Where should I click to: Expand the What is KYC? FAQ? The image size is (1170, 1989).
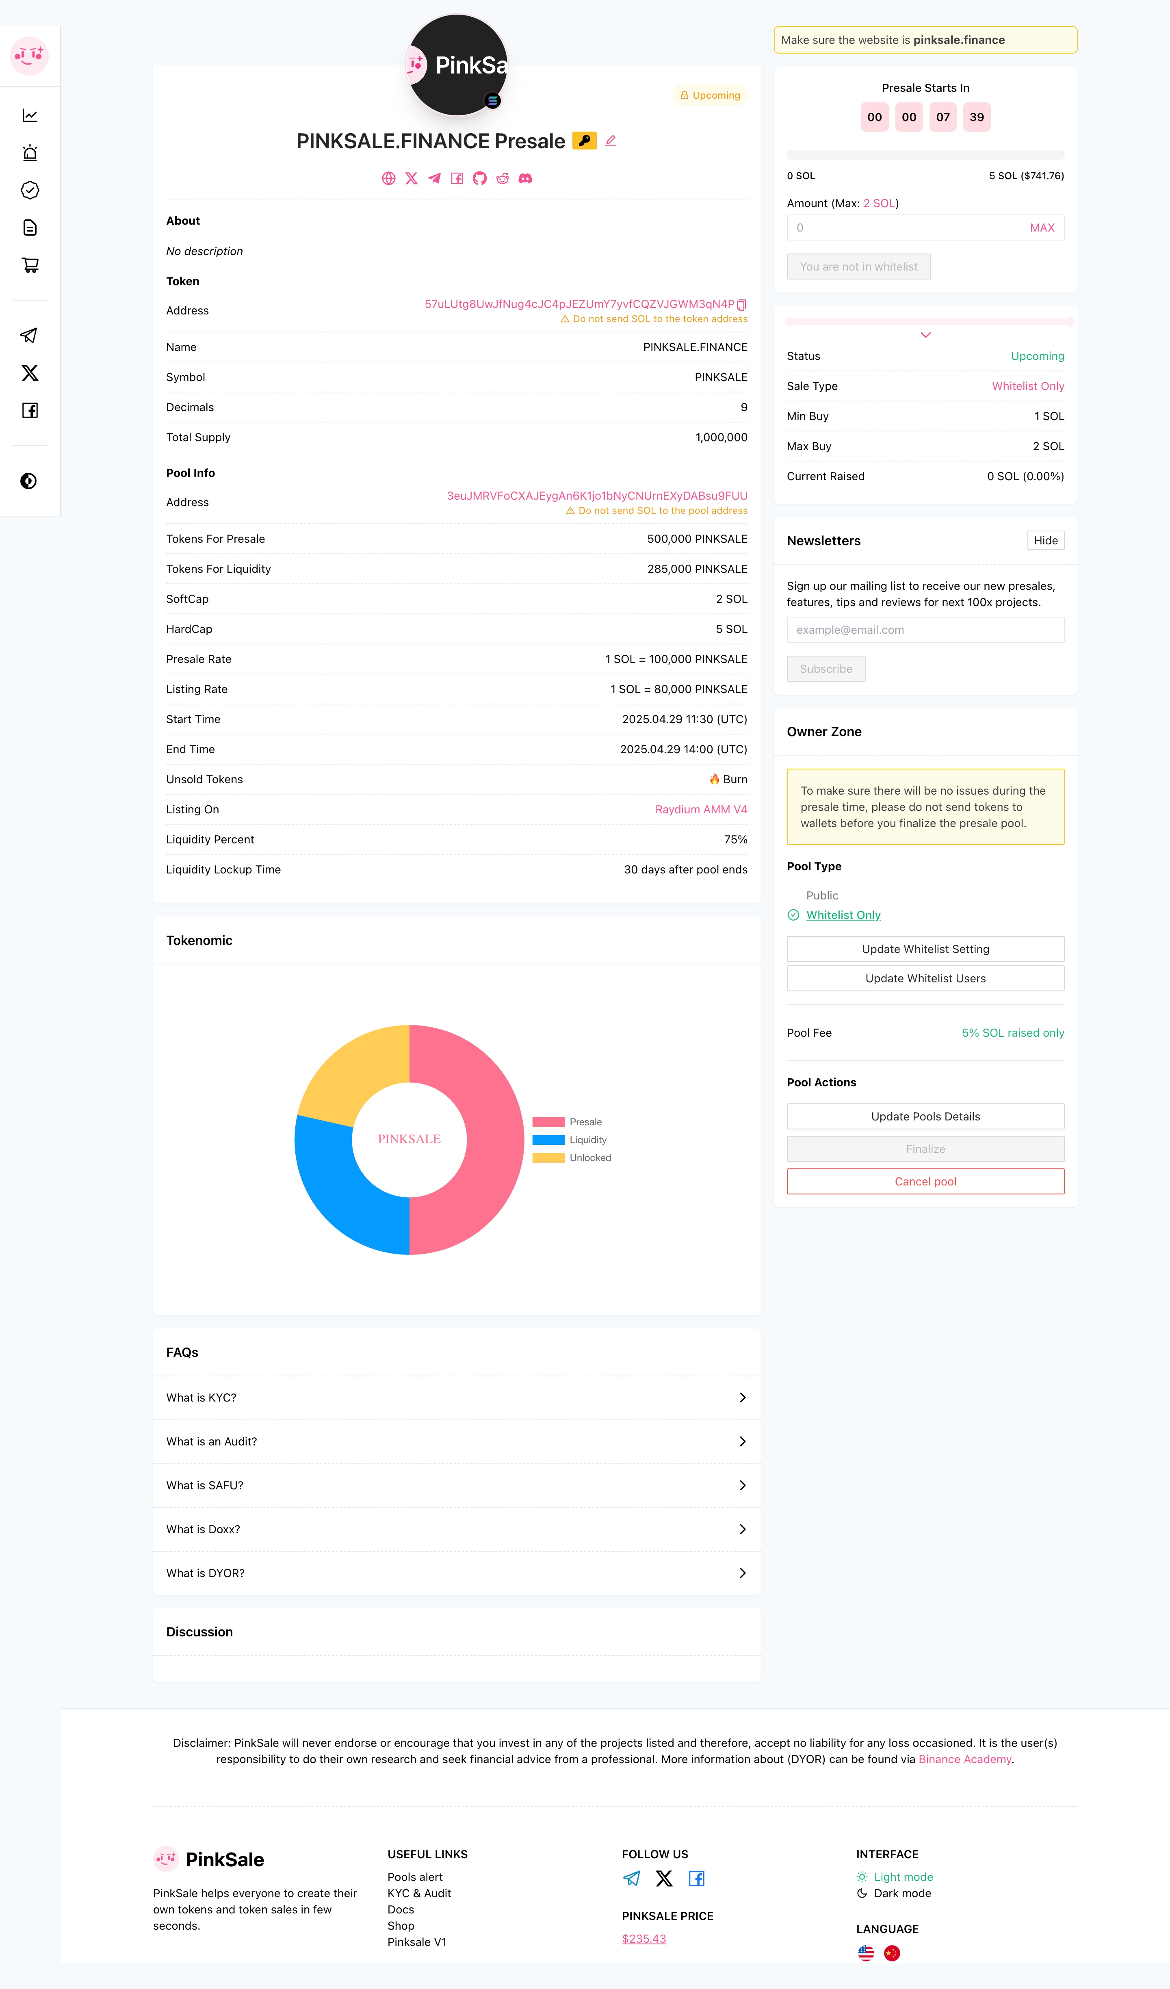456,1398
